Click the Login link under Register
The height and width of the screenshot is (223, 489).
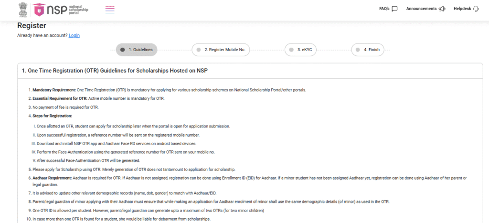point(74,35)
